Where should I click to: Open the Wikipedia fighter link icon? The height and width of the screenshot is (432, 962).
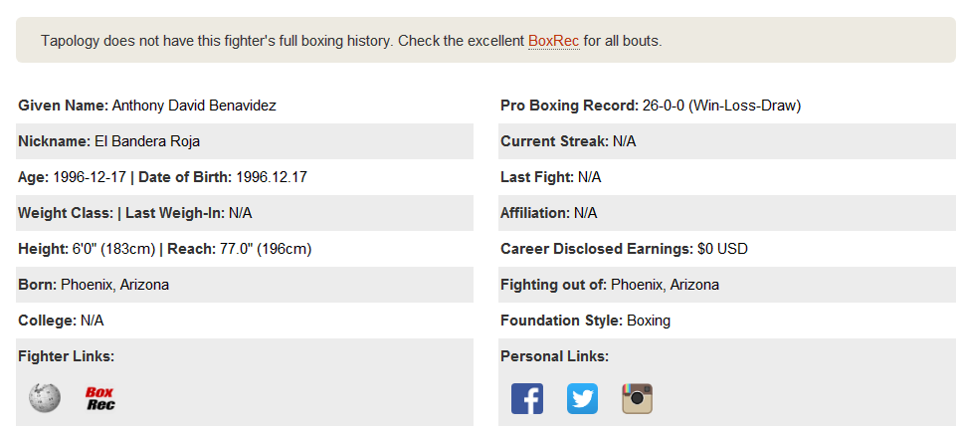(x=44, y=397)
